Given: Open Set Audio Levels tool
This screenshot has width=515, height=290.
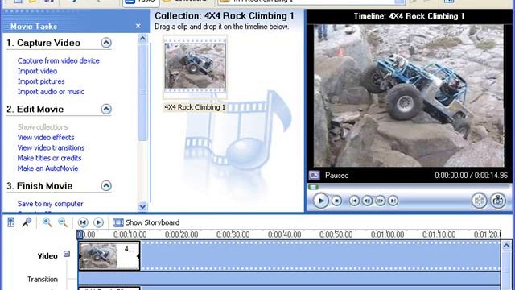Looking at the screenshot, I should pos(11,222).
